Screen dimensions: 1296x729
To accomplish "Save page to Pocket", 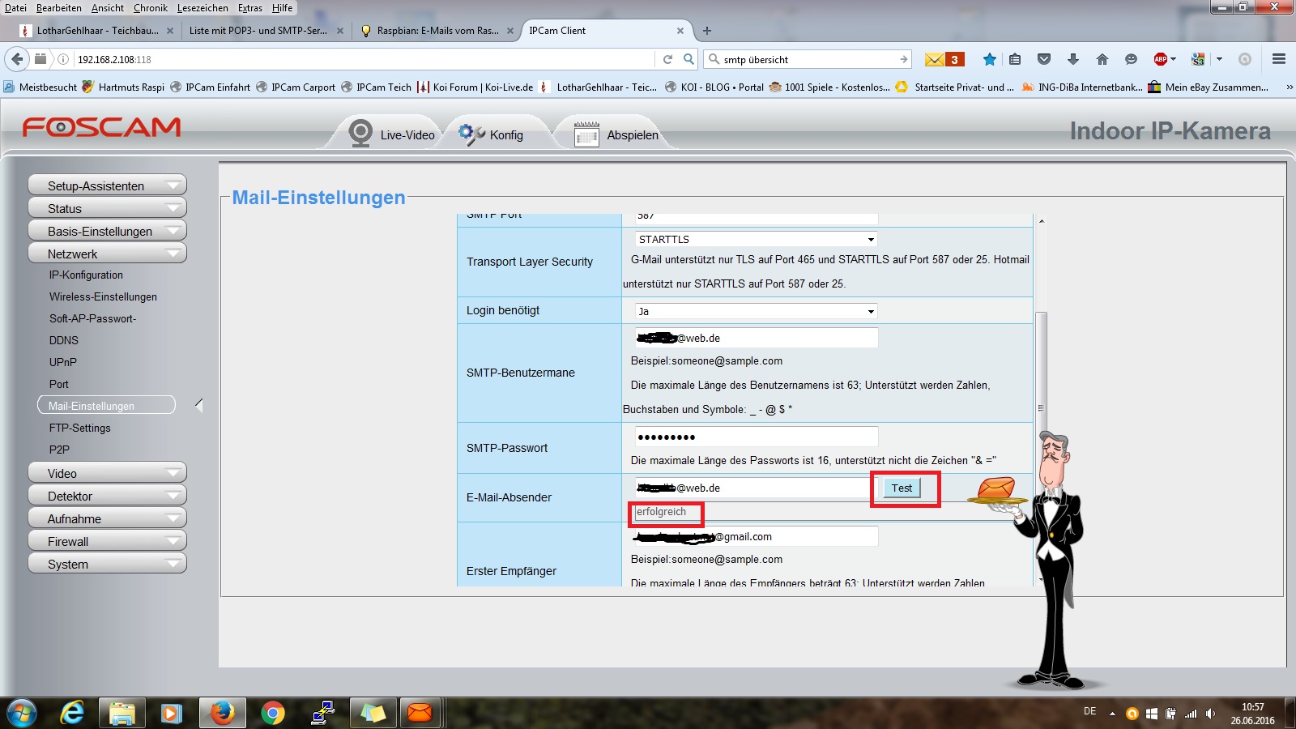I will [x=1044, y=59].
